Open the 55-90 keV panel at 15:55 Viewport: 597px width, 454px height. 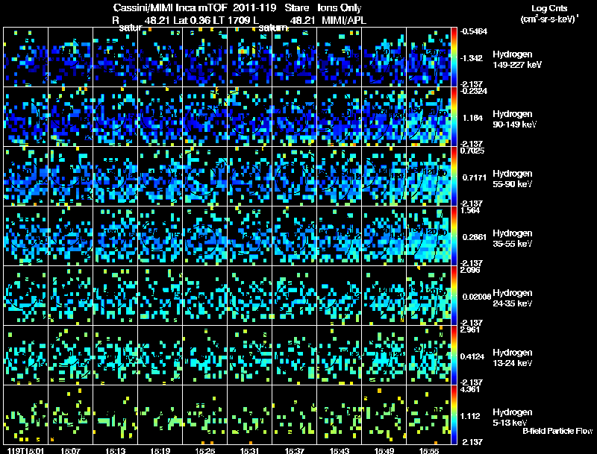(428, 176)
